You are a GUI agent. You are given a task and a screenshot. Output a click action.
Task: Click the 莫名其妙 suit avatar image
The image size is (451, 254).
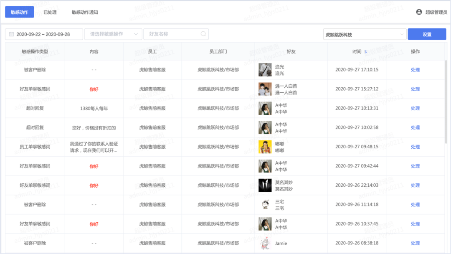265,185
